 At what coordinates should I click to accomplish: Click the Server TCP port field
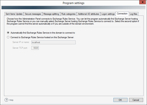coord(35,48)
